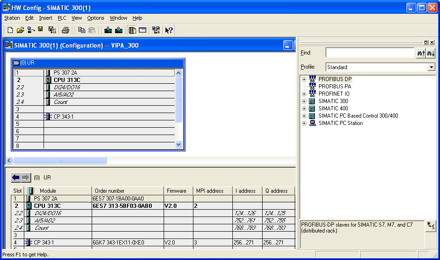Click the New station toolbar icon
The image size is (440, 260).
point(10,30)
